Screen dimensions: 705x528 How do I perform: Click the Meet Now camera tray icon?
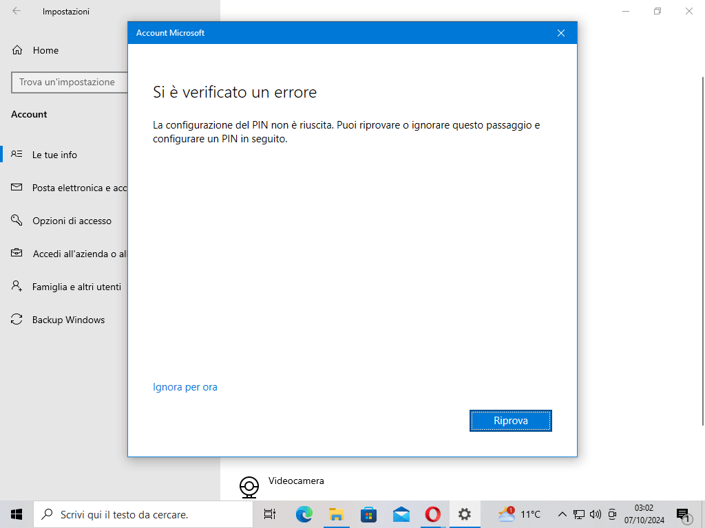[x=612, y=514]
